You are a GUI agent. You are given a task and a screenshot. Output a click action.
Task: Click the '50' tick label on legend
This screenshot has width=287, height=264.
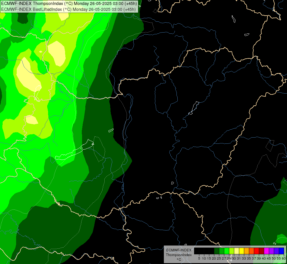point(274,258)
